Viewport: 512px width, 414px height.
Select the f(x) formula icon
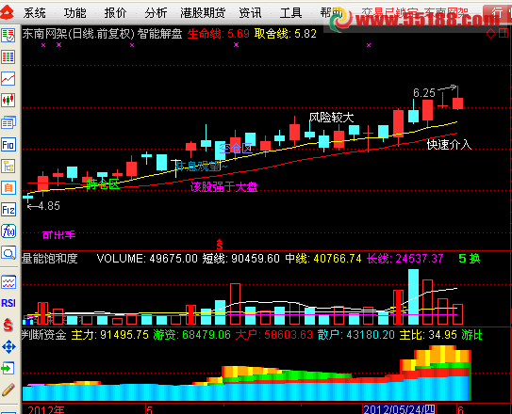8,231
